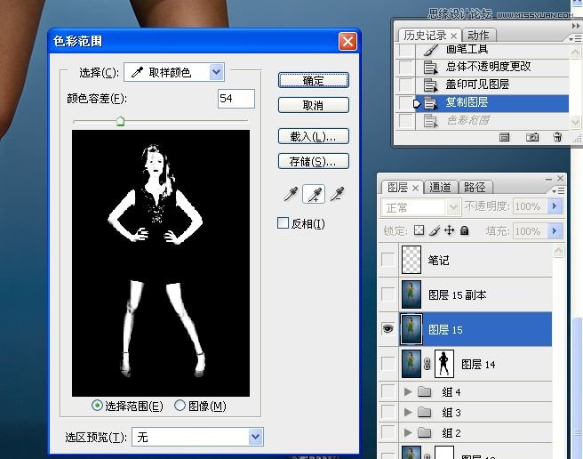Select the subtract-from-sample eyedropper tool
This screenshot has width=583, height=459.
tap(337, 194)
